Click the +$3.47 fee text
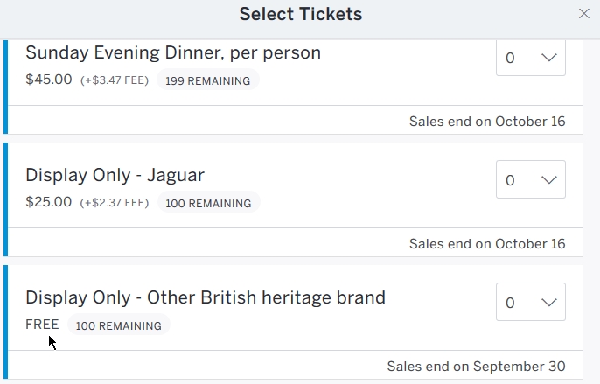600x384 pixels. 115,80
